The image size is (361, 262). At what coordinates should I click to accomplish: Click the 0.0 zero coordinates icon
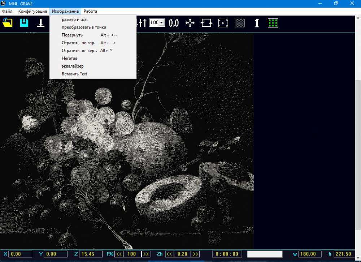[174, 23]
